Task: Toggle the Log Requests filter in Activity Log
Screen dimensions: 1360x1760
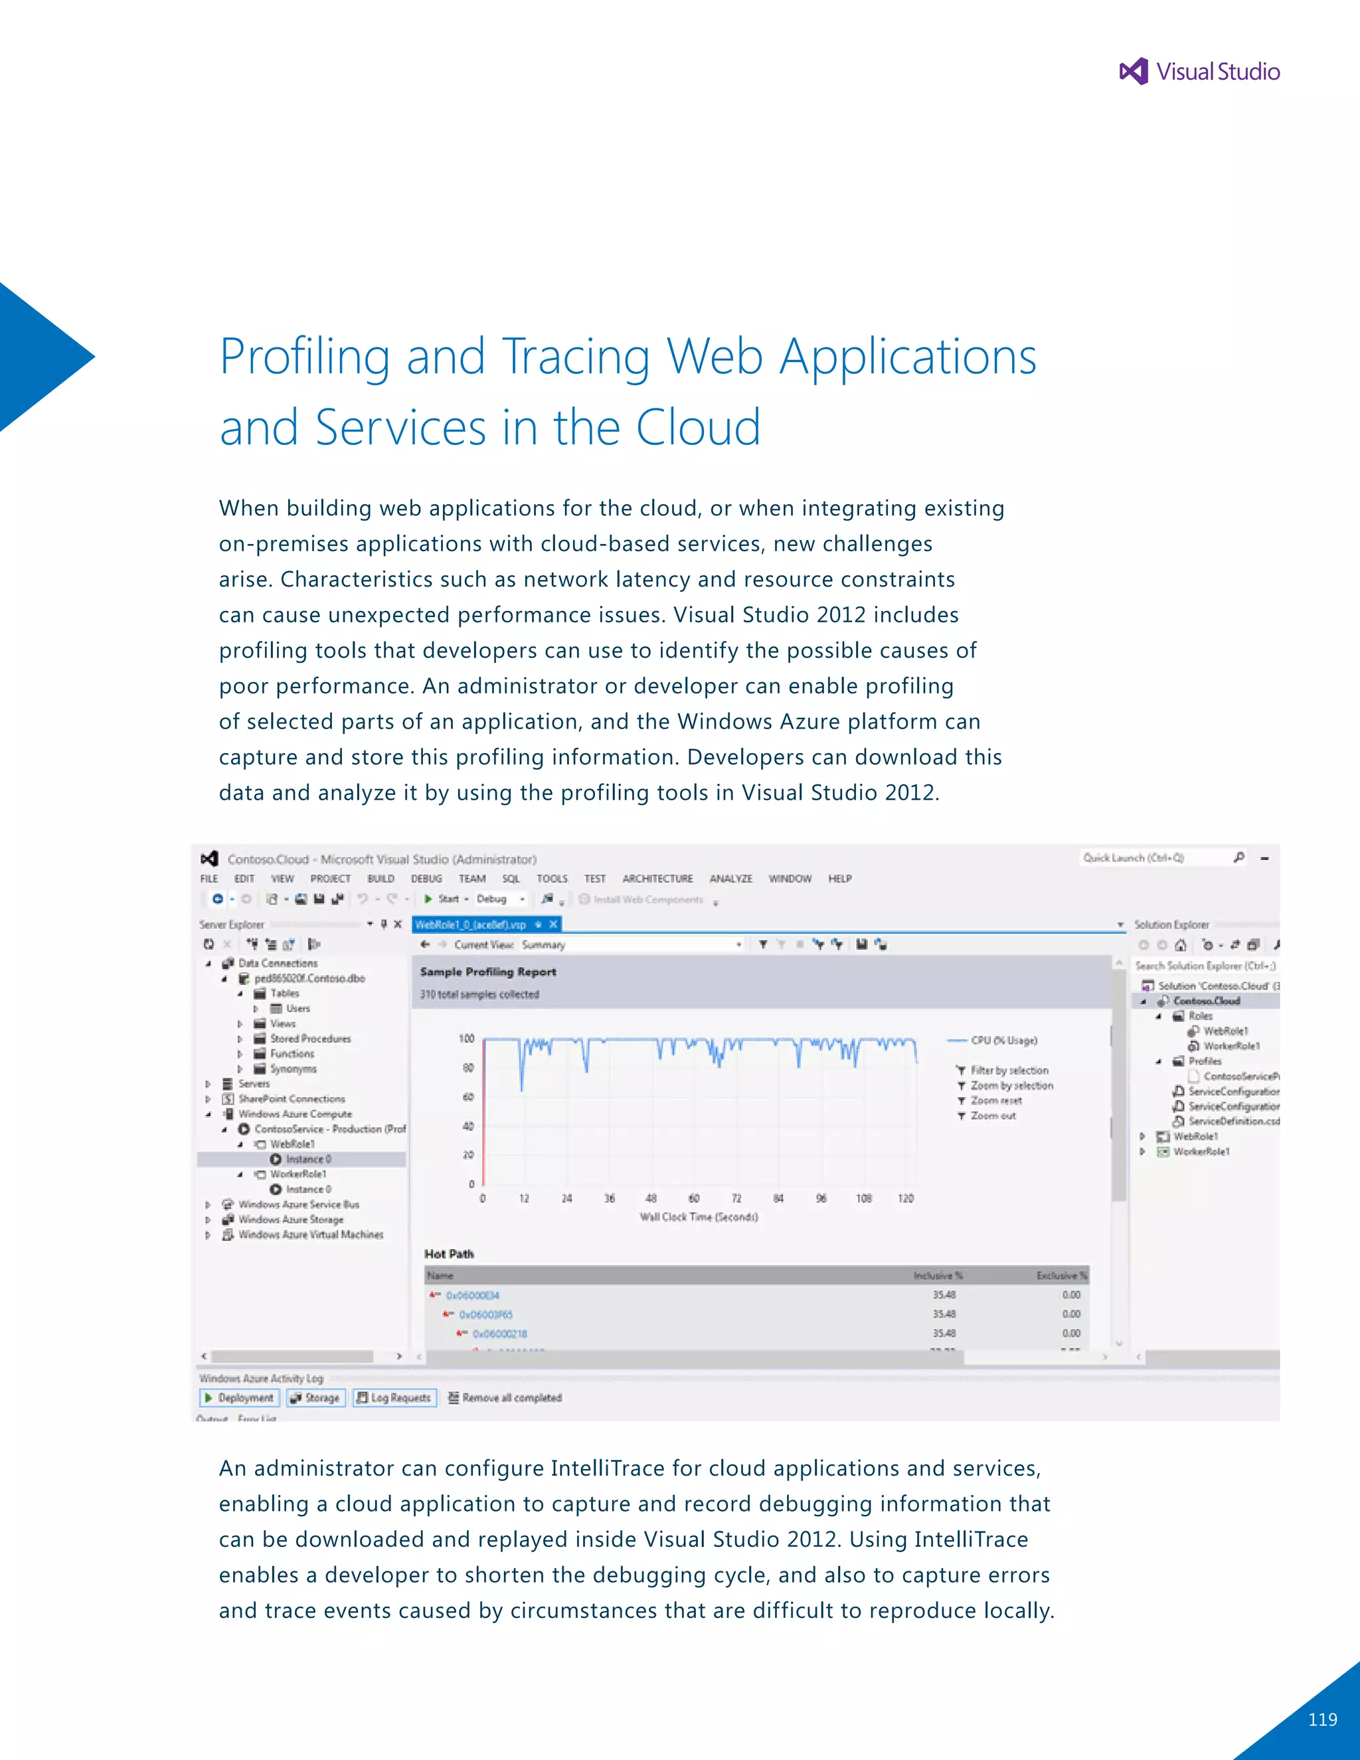Action: [x=395, y=1398]
